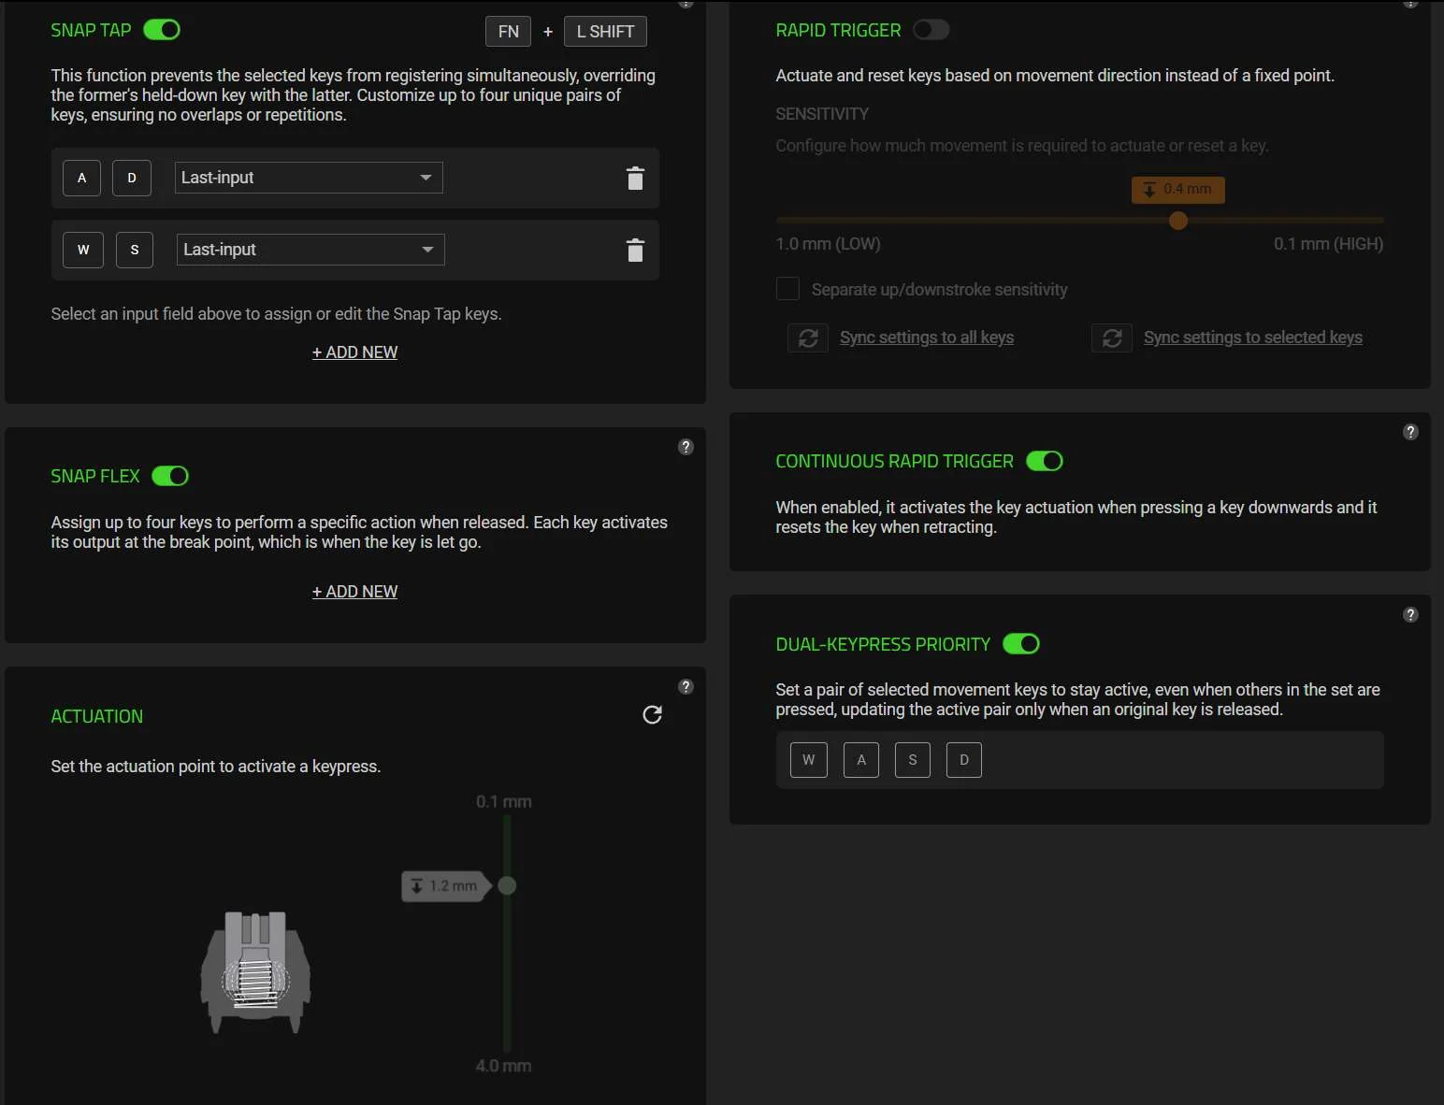This screenshot has width=1444, height=1105.
Task: Click the 0.4 mm sensitivity value label
Action: click(x=1178, y=189)
